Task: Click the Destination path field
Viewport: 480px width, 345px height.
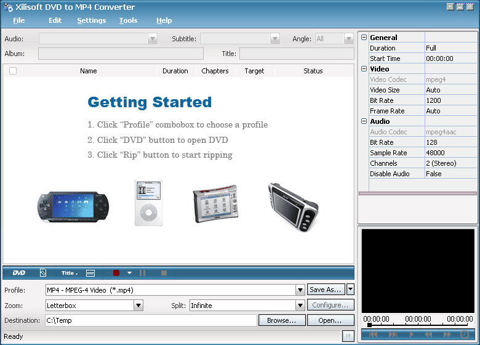Action: click(151, 320)
